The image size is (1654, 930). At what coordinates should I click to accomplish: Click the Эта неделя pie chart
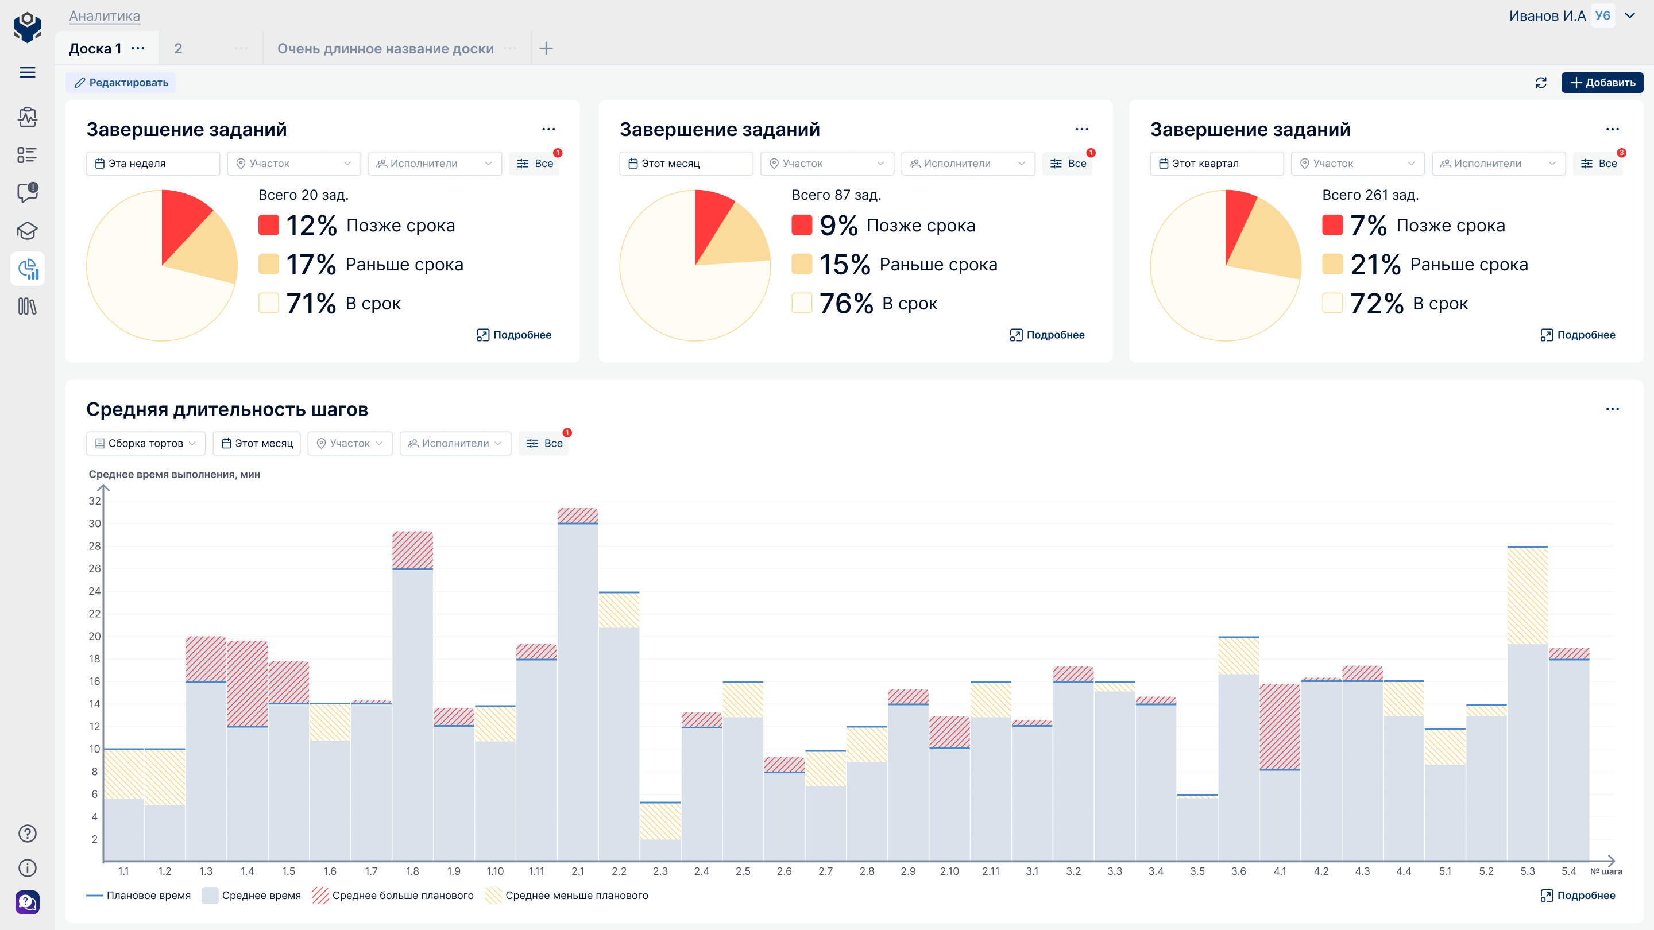[162, 265]
